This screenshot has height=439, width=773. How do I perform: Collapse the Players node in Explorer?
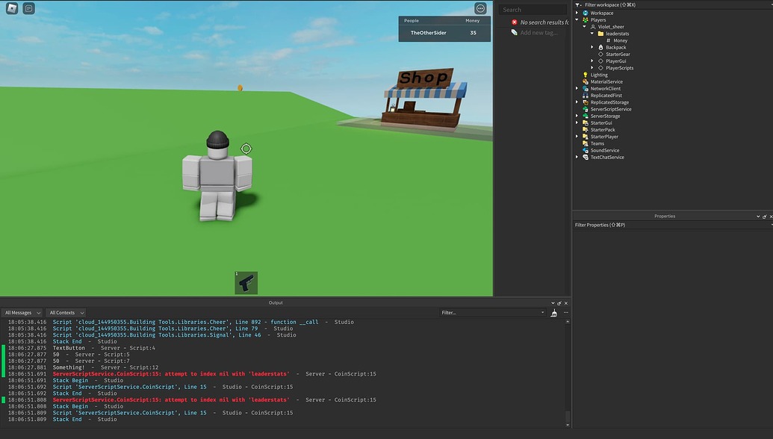click(x=575, y=19)
